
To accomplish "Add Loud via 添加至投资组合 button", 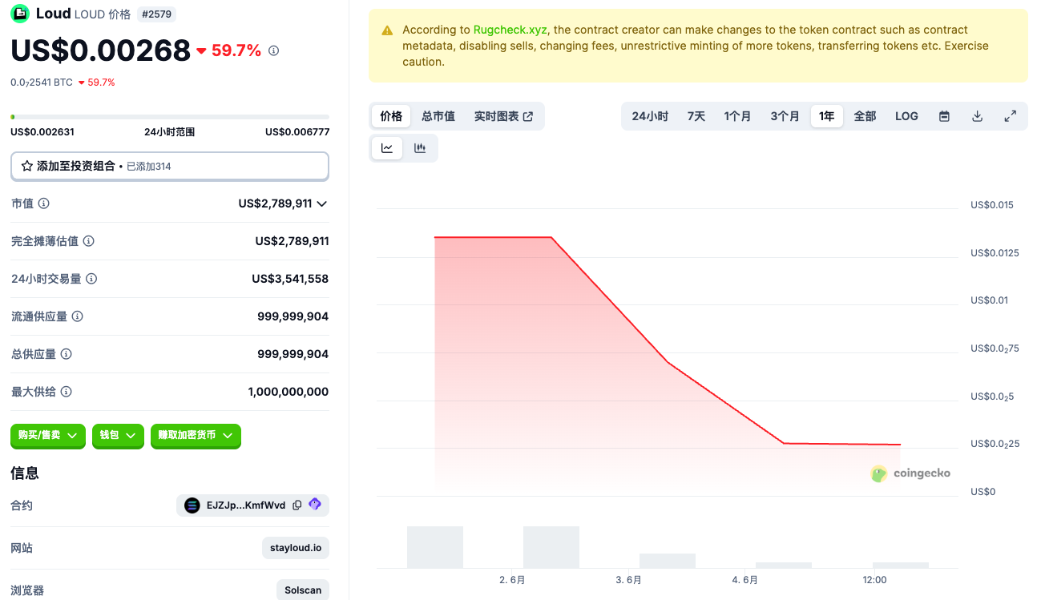I will 169,166.
